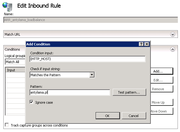The height and width of the screenshot is (132, 180).
Task: Confirm the condition with OK
Action: tap(108, 116)
